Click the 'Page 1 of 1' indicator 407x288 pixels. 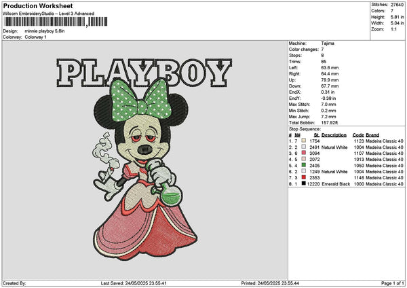[393, 283]
